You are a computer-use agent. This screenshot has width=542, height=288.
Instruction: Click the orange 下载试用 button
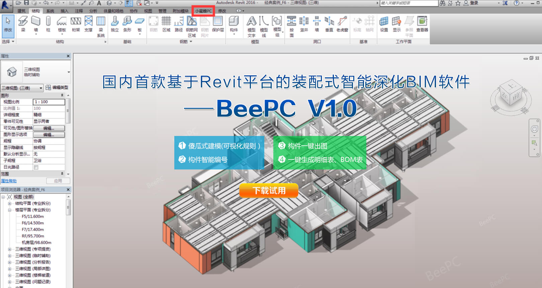[269, 191]
